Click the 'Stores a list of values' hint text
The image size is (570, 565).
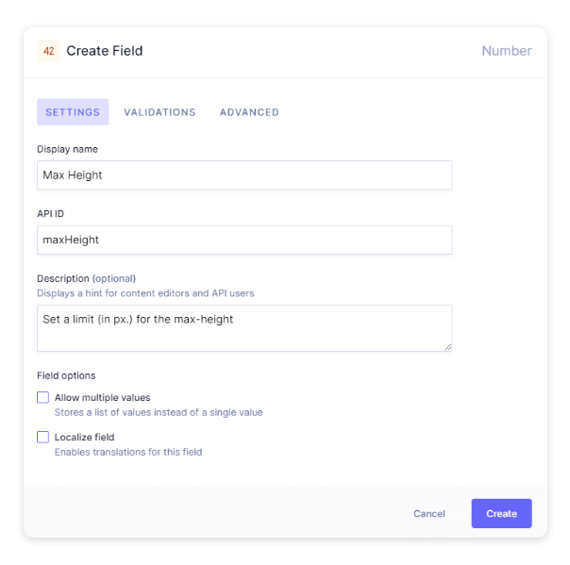[x=159, y=412]
